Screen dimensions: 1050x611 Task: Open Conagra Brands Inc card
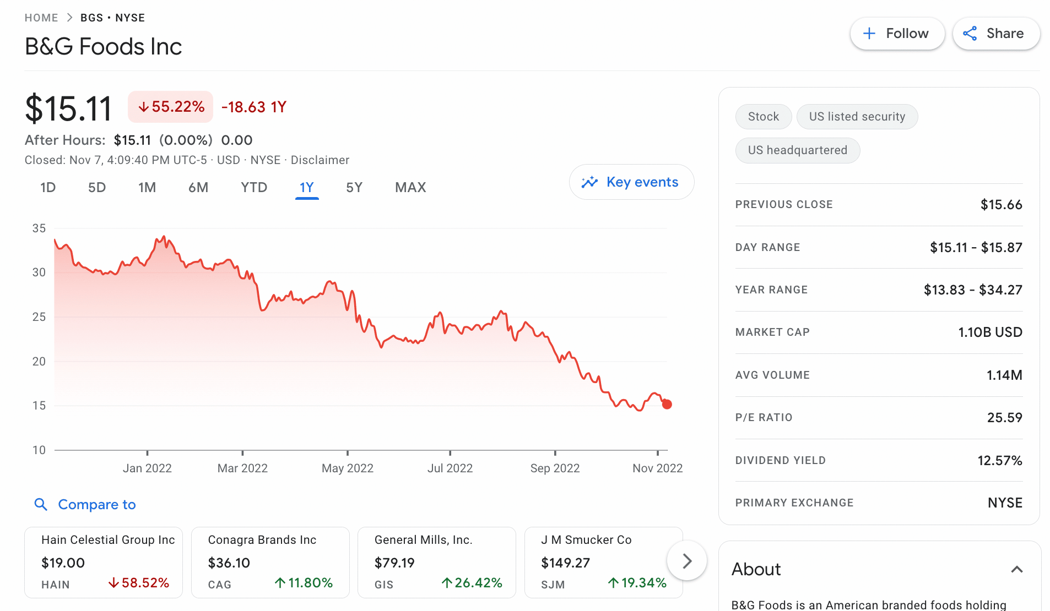(270, 562)
